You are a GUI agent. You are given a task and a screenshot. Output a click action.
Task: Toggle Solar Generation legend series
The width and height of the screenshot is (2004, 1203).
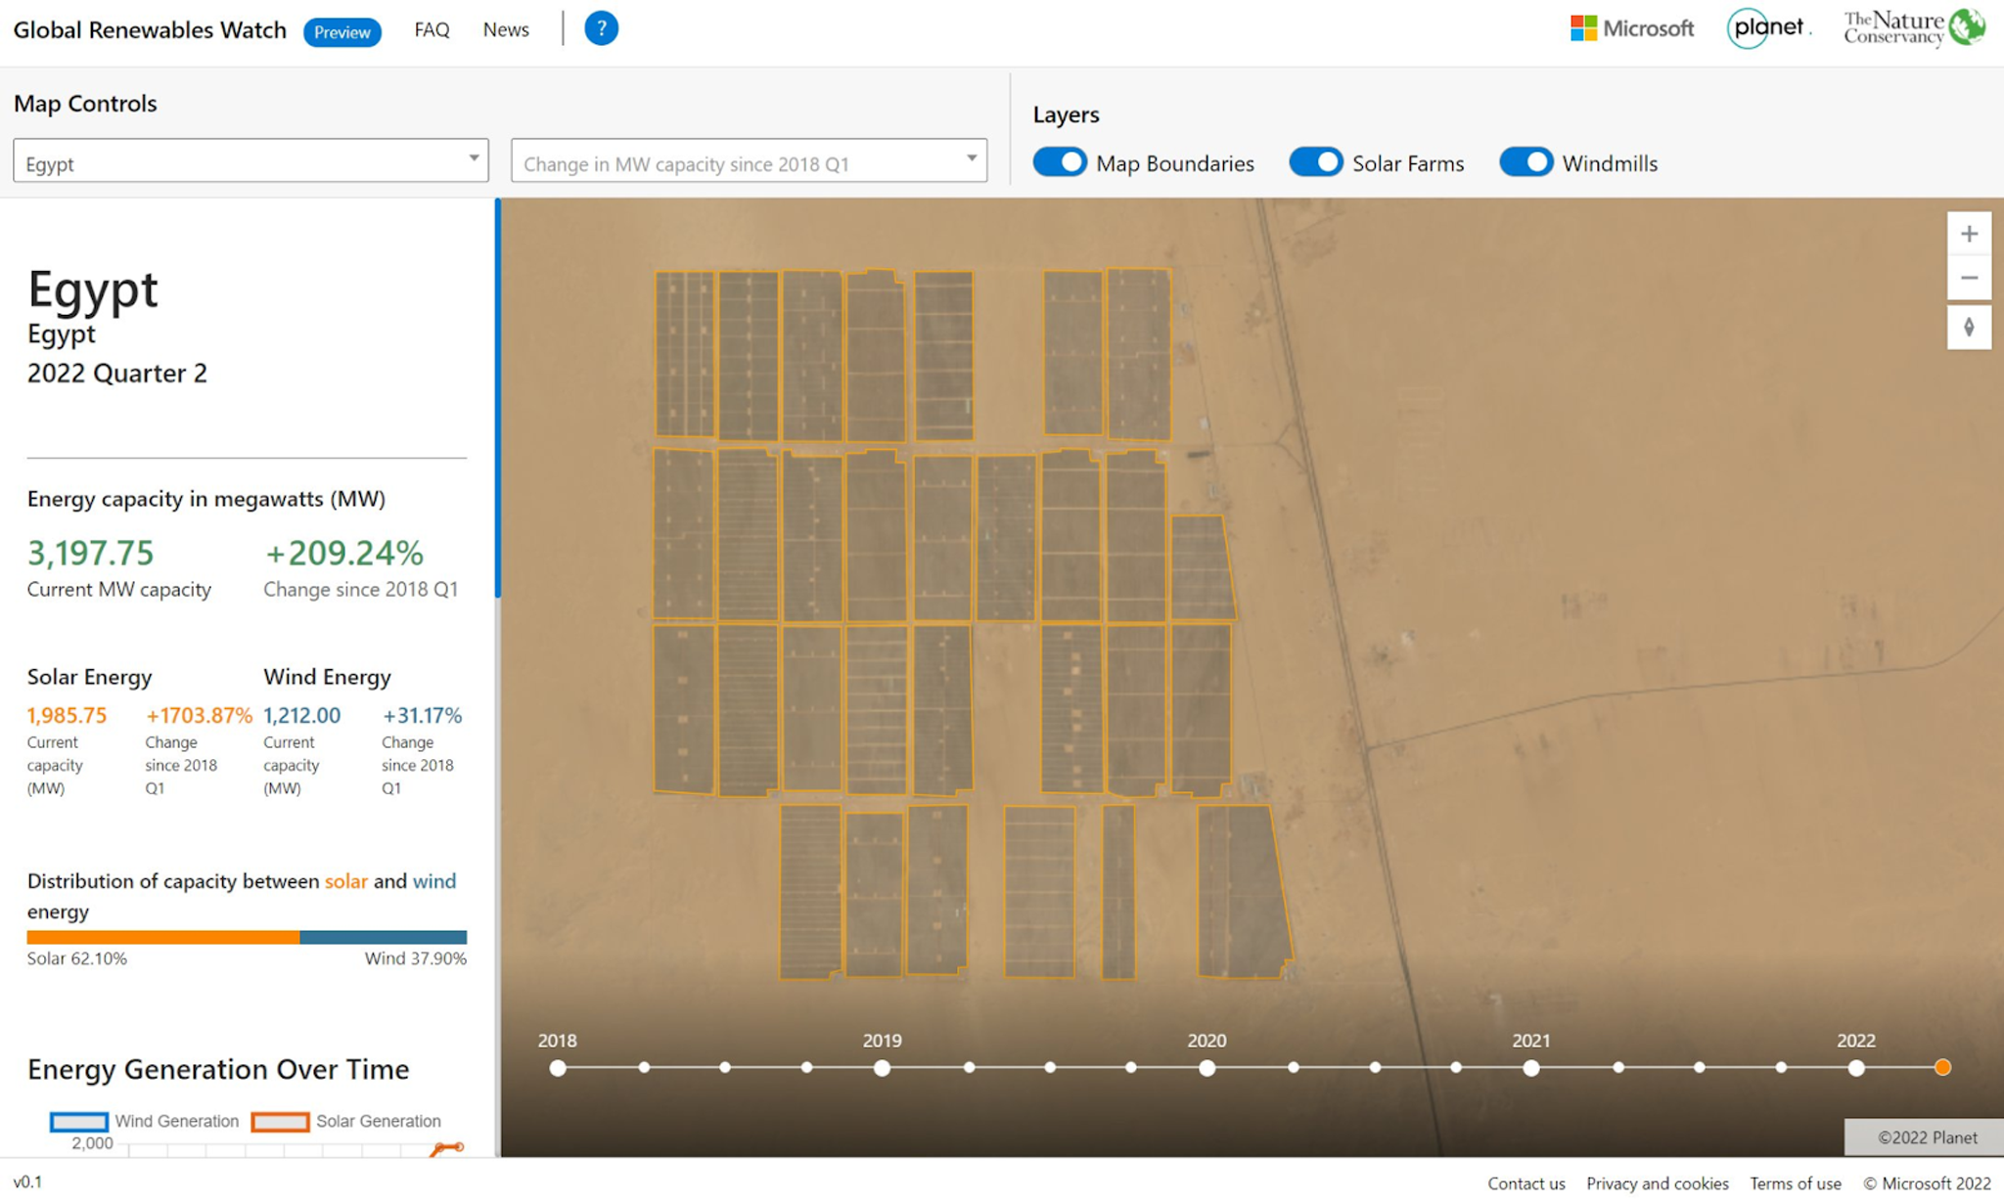coord(281,1122)
